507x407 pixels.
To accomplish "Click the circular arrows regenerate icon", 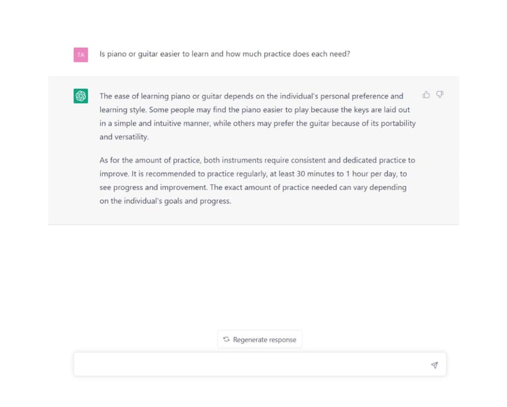I will click(x=226, y=339).
